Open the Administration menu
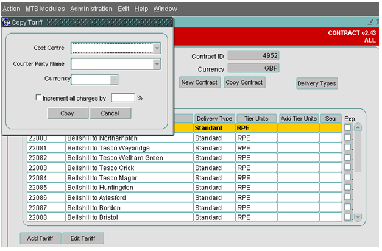 click(91, 9)
